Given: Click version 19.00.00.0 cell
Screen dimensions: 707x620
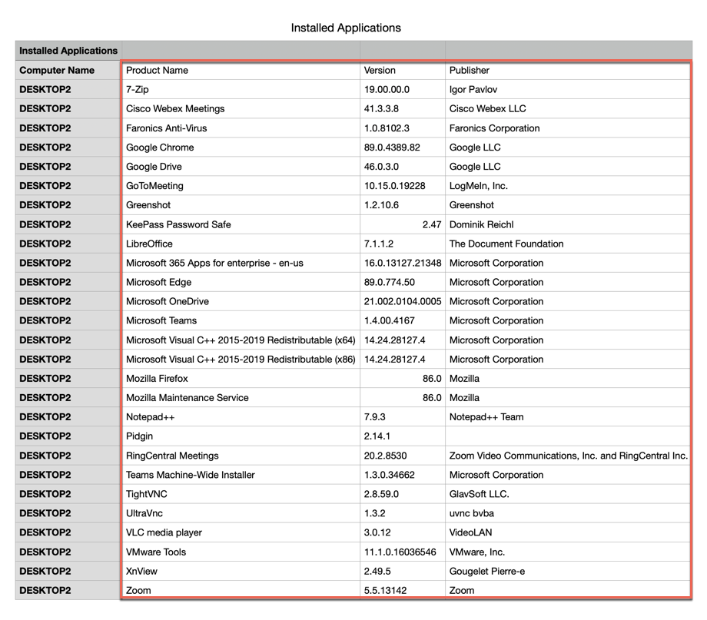Looking at the screenshot, I should (x=403, y=89).
